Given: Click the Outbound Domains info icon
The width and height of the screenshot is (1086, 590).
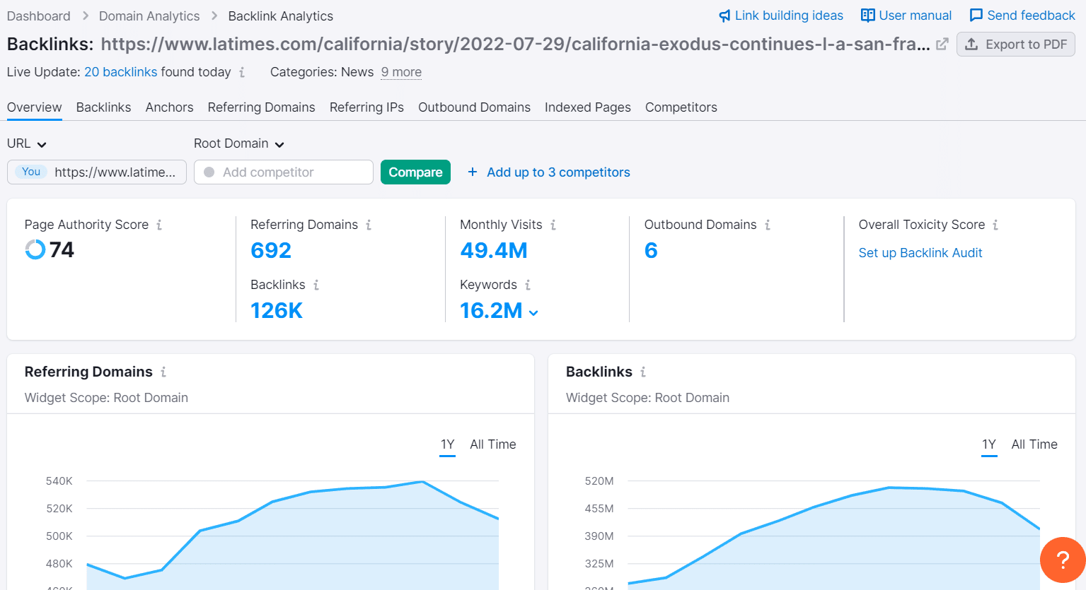Looking at the screenshot, I should [x=768, y=225].
